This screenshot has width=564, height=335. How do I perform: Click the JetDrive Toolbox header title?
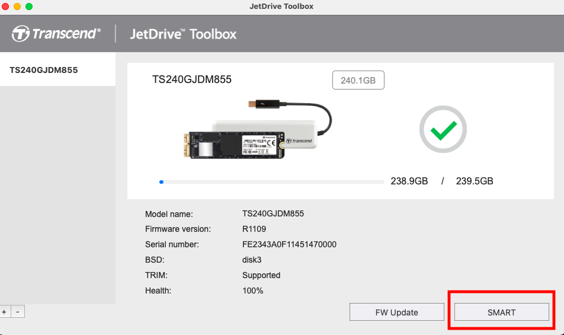(183, 34)
